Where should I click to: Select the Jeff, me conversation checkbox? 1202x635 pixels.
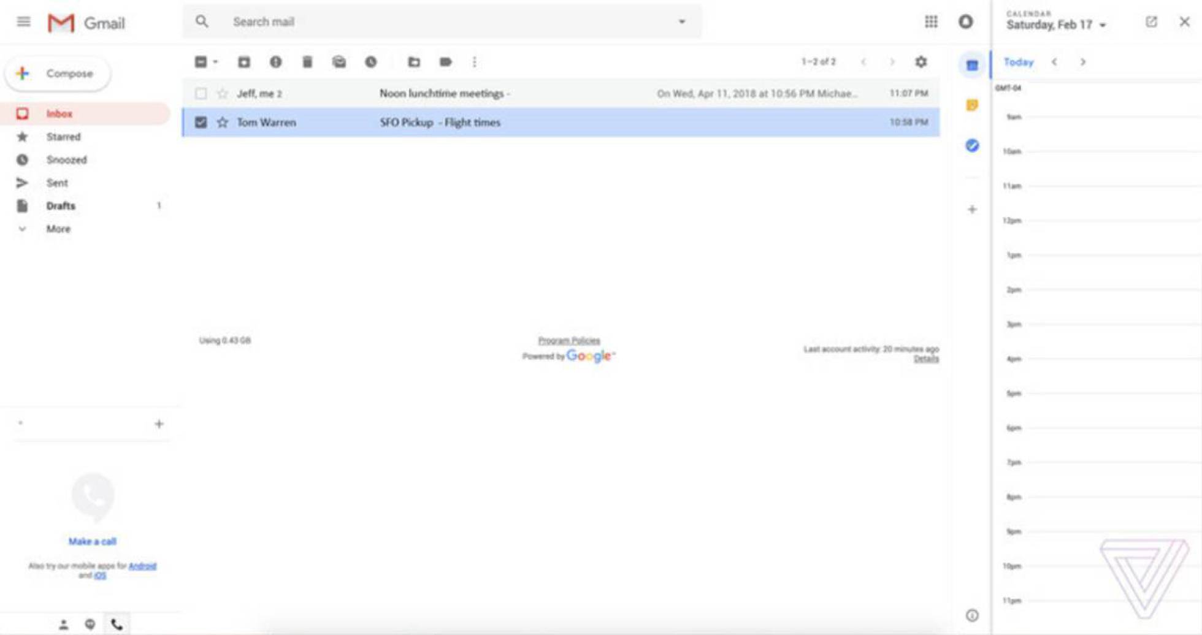201,93
